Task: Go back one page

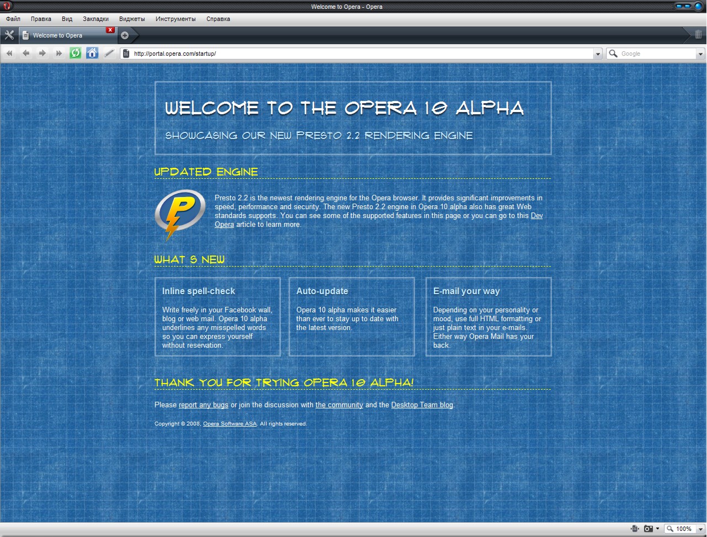Action: pos(26,54)
